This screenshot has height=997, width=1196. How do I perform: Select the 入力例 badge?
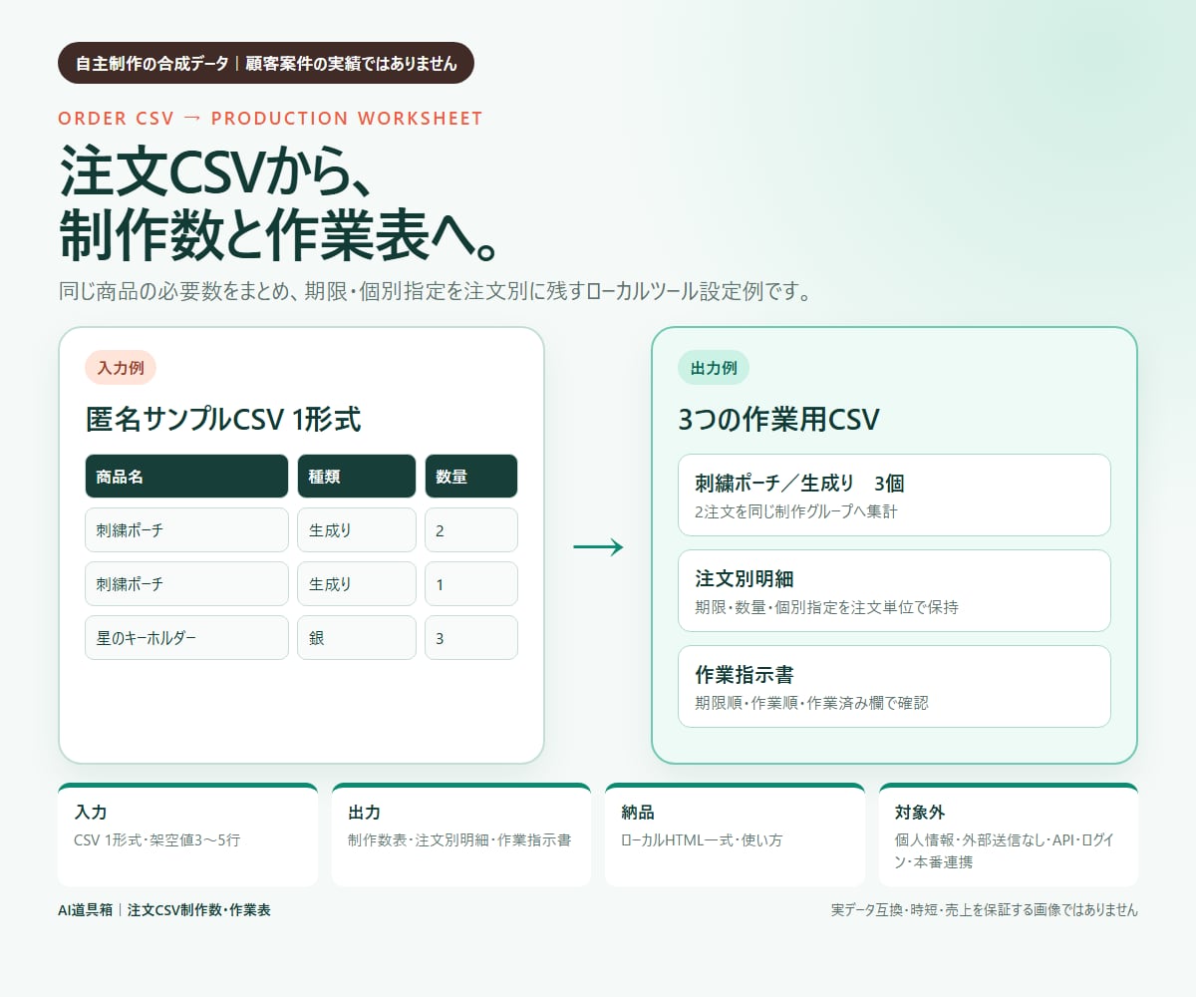coord(121,368)
